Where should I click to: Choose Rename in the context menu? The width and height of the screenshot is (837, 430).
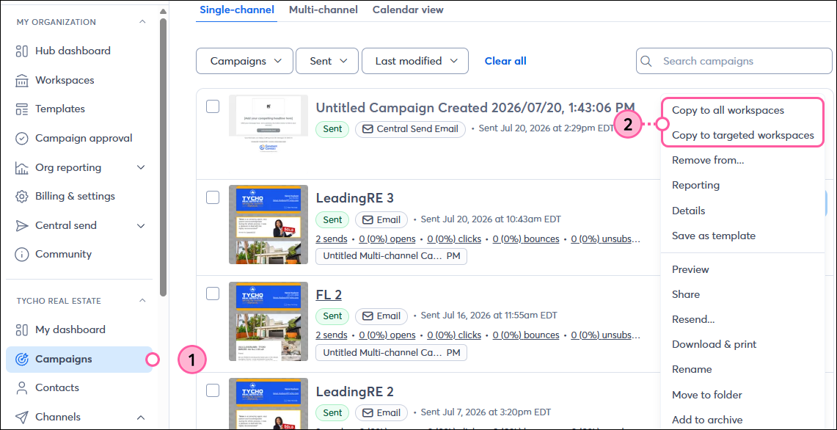[692, 370]
